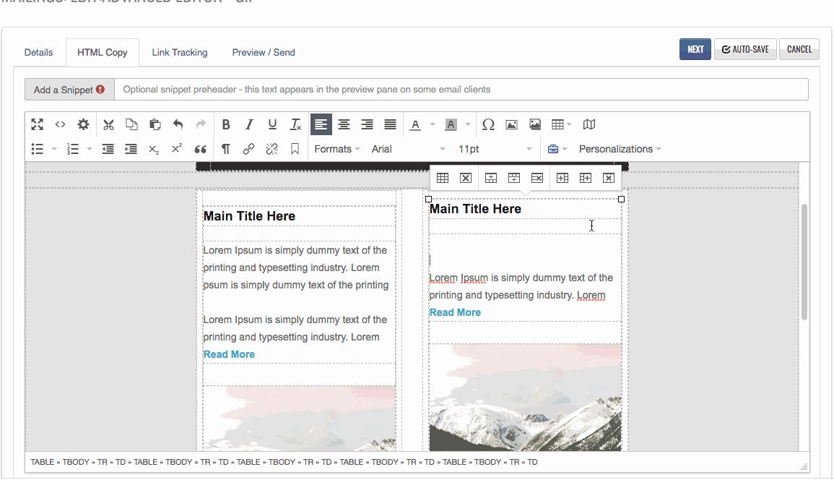Click the special character omega icon

pyautogui.click(x=488, y=124)
